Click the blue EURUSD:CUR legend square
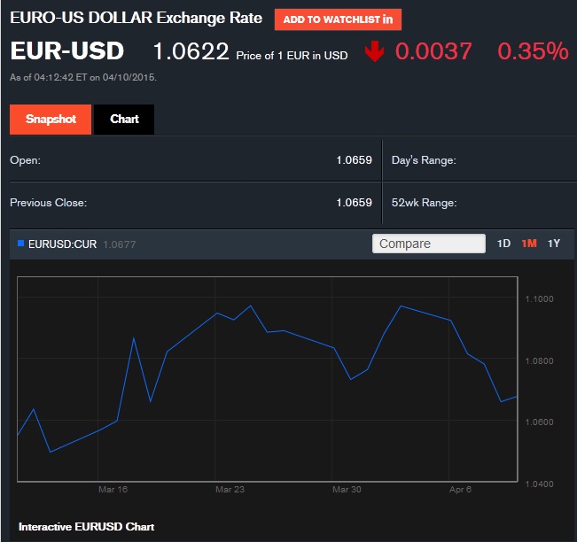Image resolution: width=577 pixels, height=542 pixels. 20,244
